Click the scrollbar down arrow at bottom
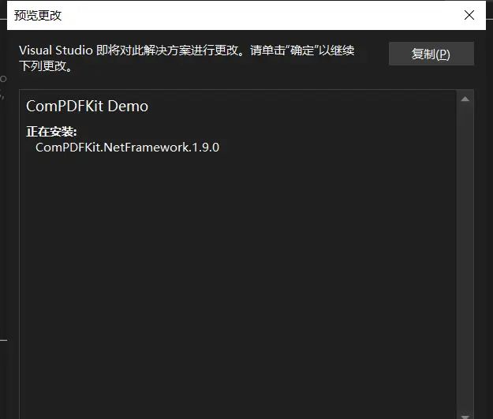This screenshot has height=419, width=493. coord(465,416)
